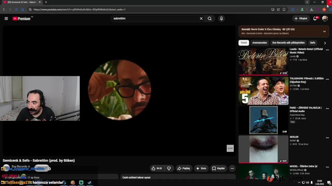Show hidden system tray icons
332x186 pixels.
tap(299, 183)
